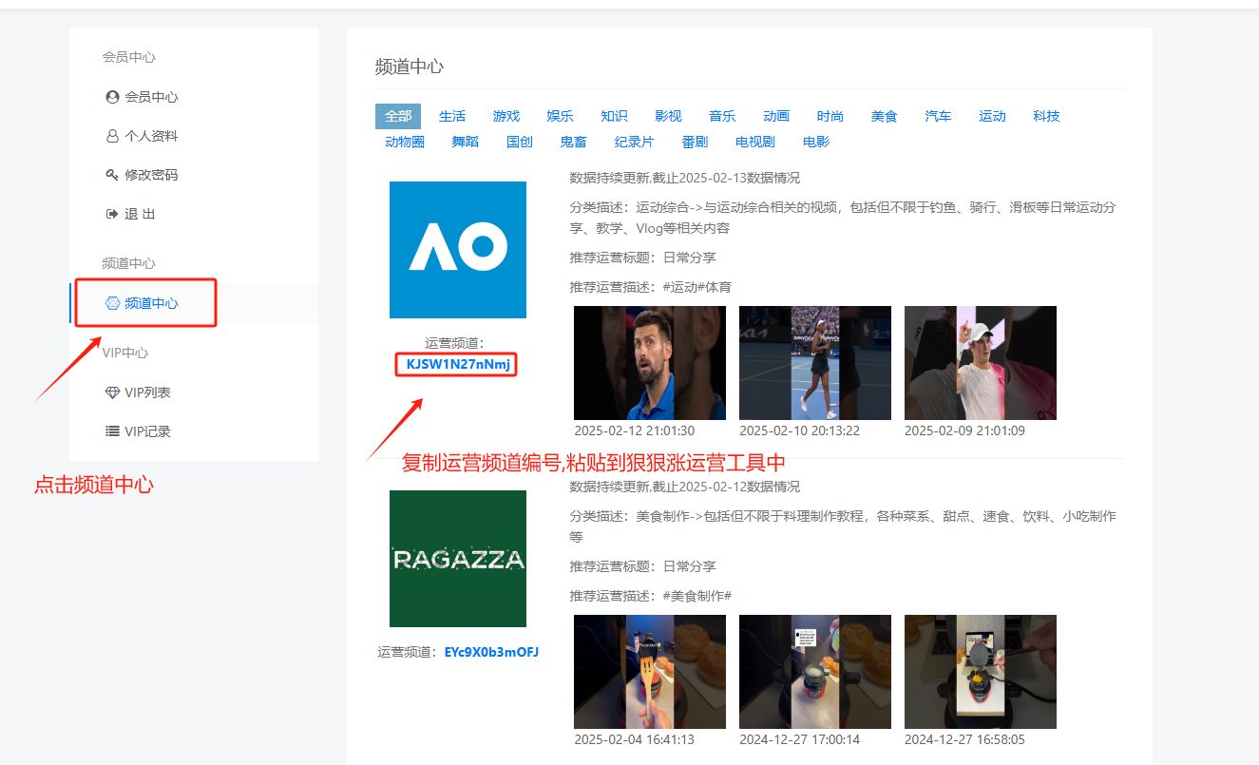Viewport: 1259px width, 765px height.
Task: Select the 运动 category tab
Action: [992, 116]
